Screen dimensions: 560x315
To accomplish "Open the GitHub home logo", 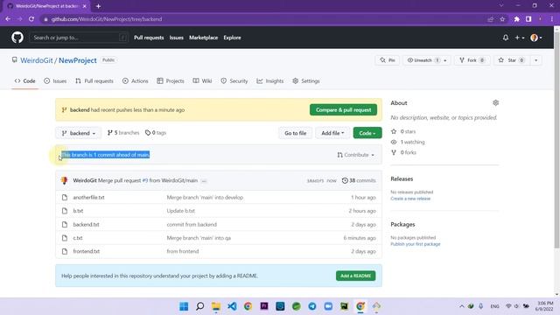I will click(17, 38).
